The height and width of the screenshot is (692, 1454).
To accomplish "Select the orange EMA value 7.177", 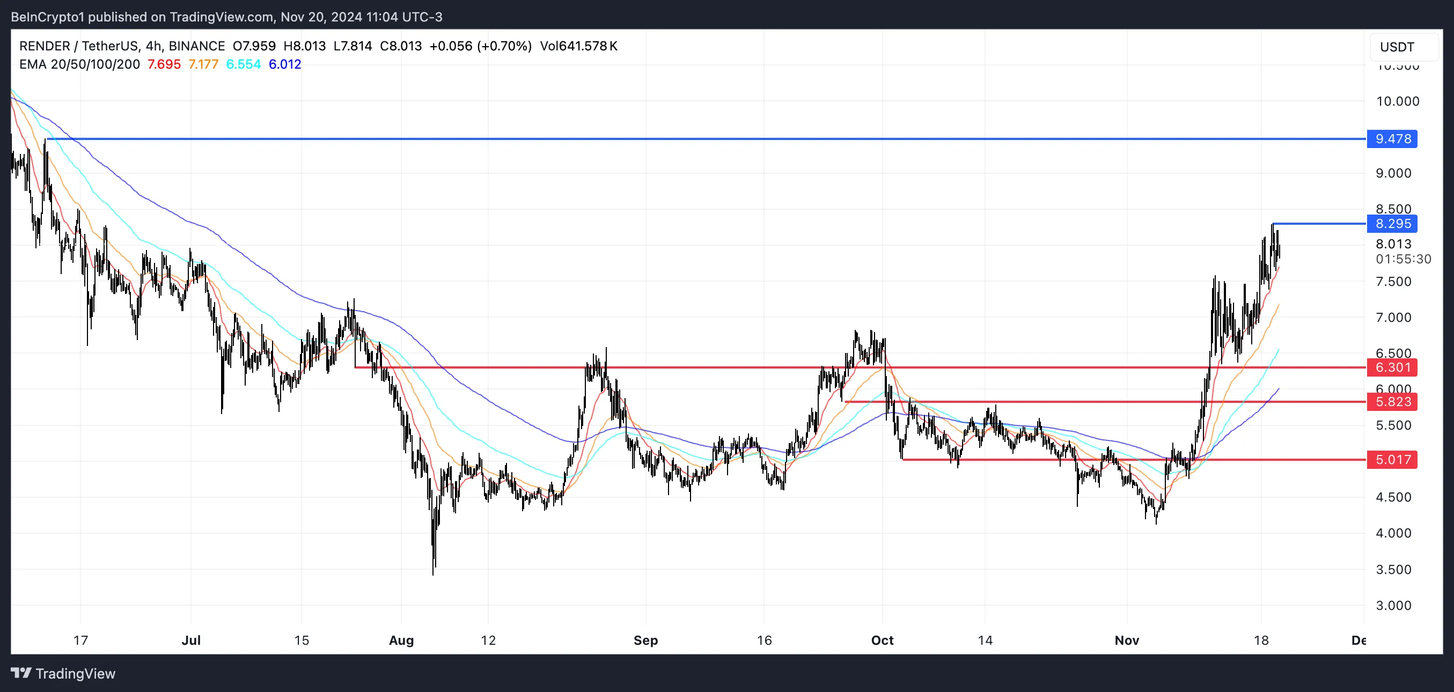I will [x=203, y=64].
